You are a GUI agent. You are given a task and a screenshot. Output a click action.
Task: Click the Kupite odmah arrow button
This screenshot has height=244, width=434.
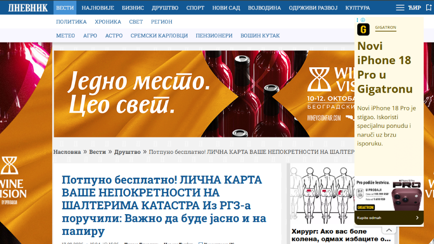click(389, 218)
